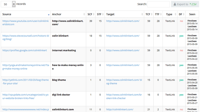Sort table by Type column
This screenshot has width=200, height=112.
click(170, 14)
